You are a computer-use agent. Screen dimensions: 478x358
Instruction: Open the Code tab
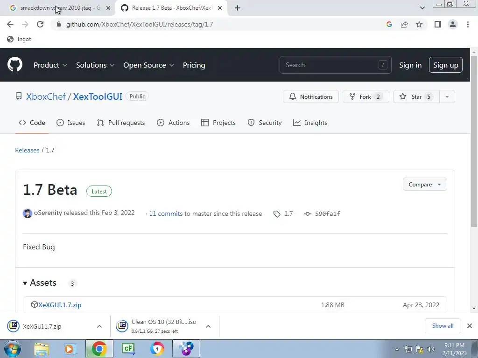coord(32,123)
